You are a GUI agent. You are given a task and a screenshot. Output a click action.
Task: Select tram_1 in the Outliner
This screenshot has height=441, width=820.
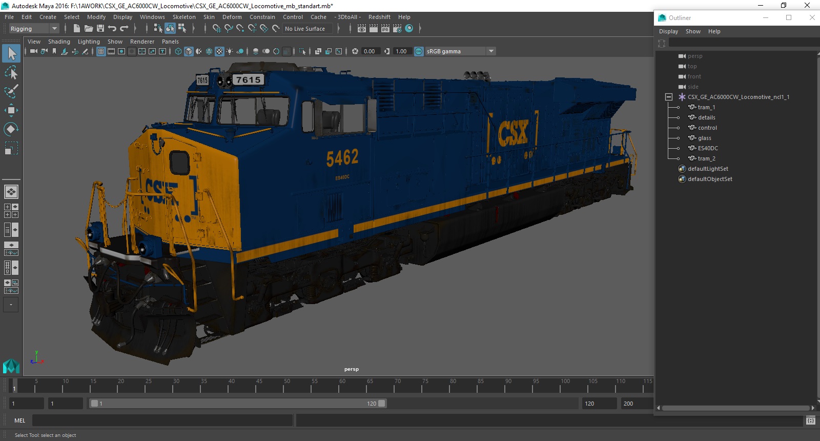(706, 107)
